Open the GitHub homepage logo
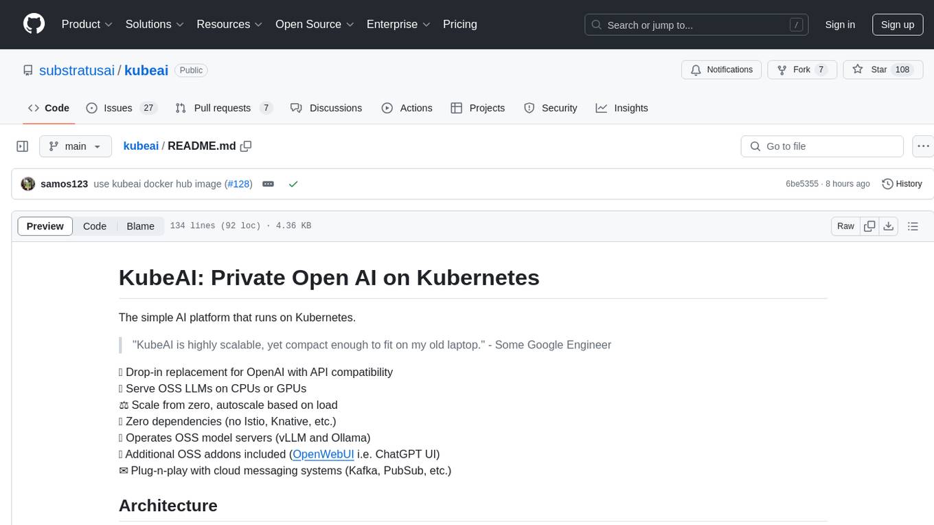Screen dimensions: 934x525 (x=34, y=24)
